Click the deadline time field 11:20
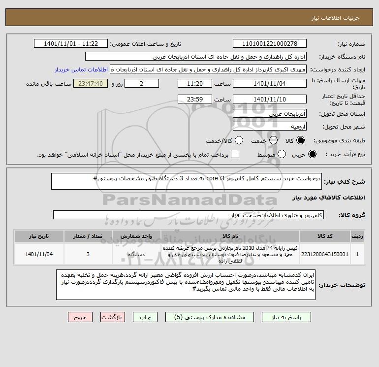 tap(195, 83)
